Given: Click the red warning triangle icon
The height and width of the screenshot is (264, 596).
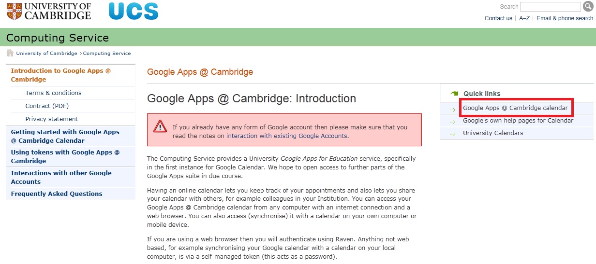Looking at the screenshot, I should click(x=160, y=127).
